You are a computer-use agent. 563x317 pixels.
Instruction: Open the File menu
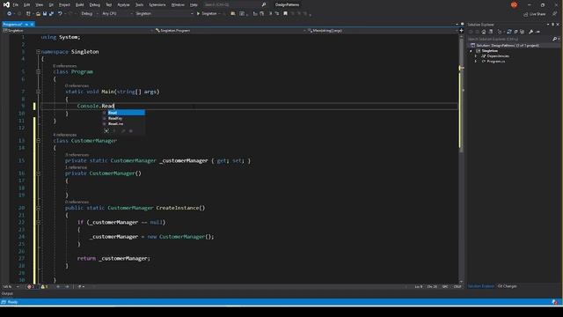point(16,4)
